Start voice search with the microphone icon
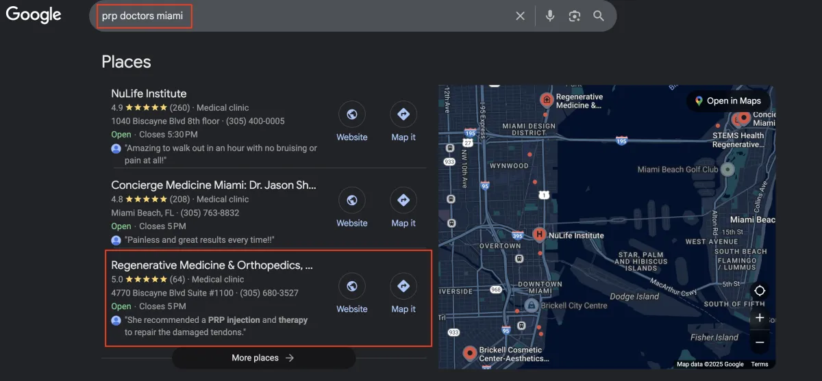822x381 pixels. click(x=550, y=16)
